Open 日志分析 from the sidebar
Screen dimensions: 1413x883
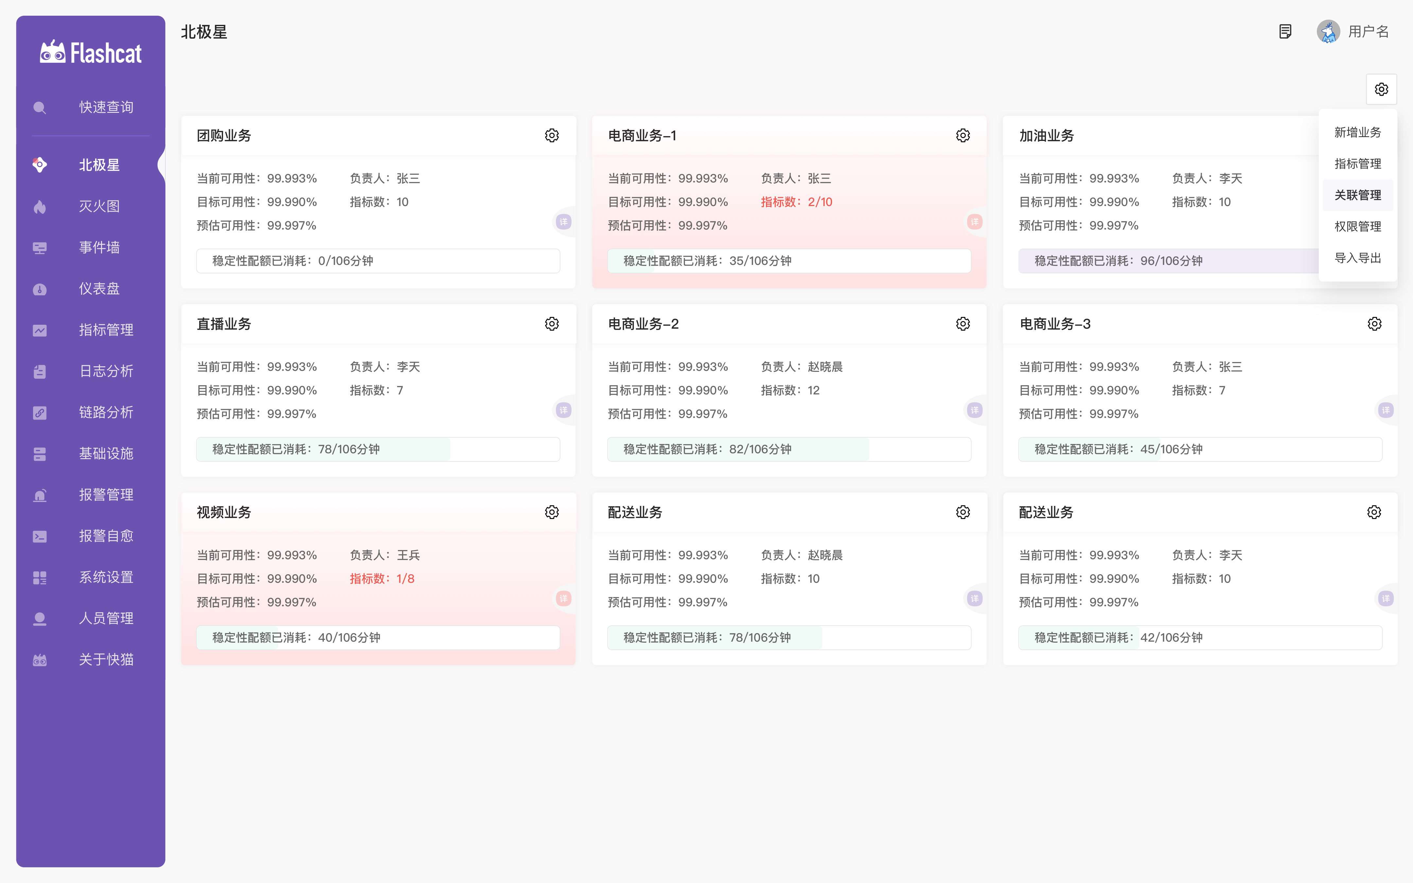(106, 372)
